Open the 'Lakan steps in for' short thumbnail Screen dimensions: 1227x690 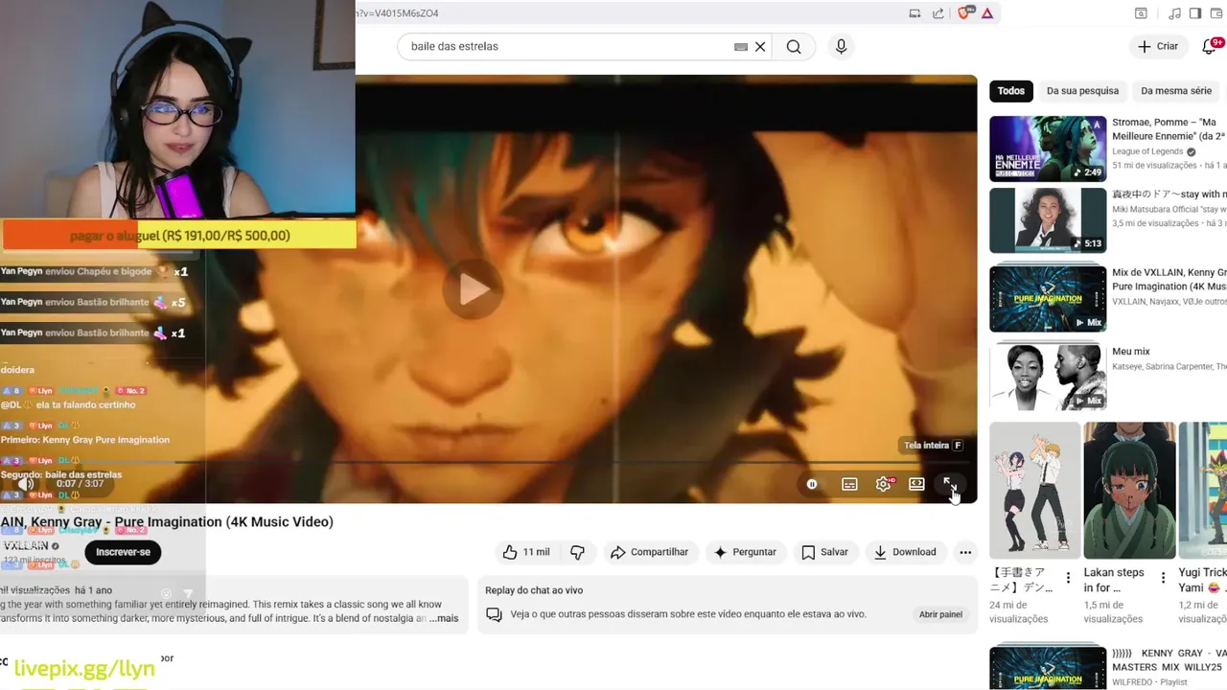1129,491
